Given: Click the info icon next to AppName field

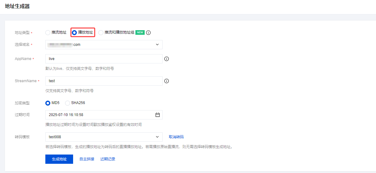Looking at the screenshot, I should 167,59.
